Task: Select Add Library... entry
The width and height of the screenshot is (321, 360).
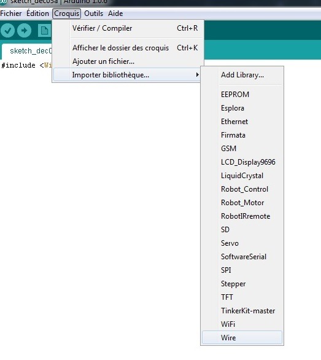Action: tap(242, 75)
